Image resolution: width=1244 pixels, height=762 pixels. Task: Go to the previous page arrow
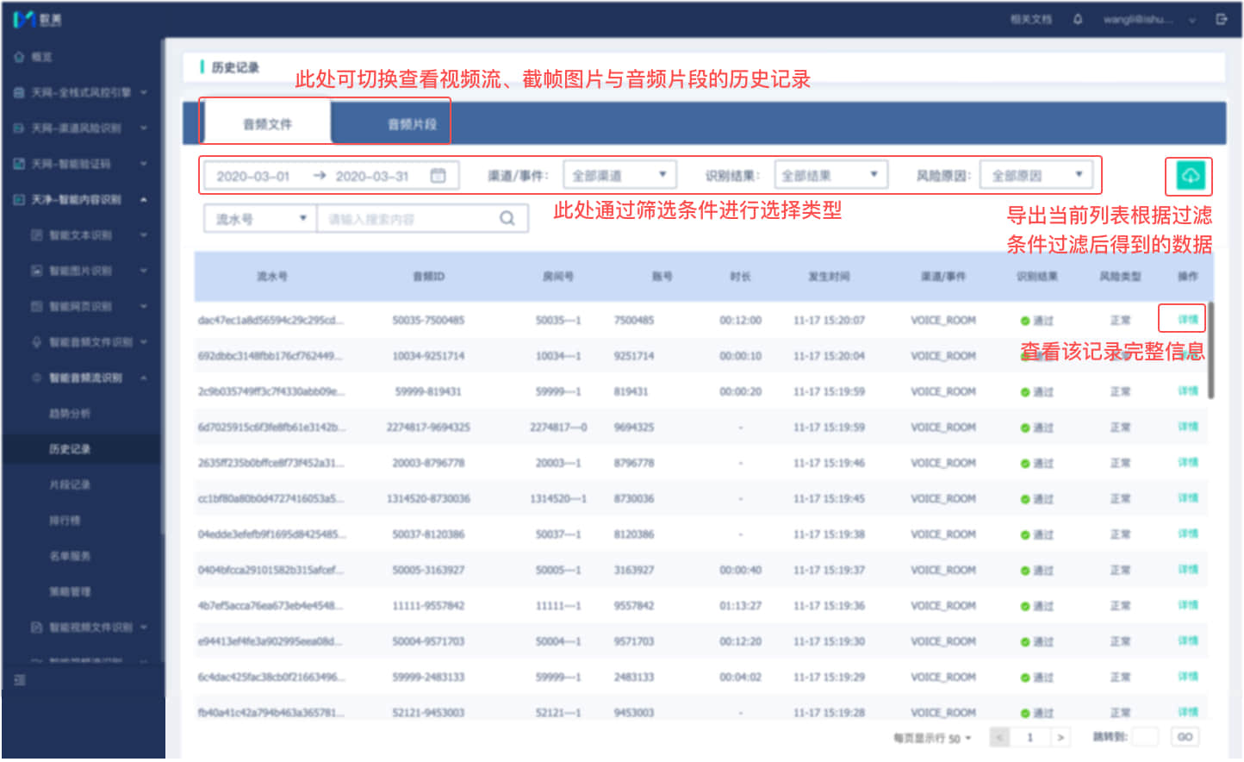(x=999, y=738)
